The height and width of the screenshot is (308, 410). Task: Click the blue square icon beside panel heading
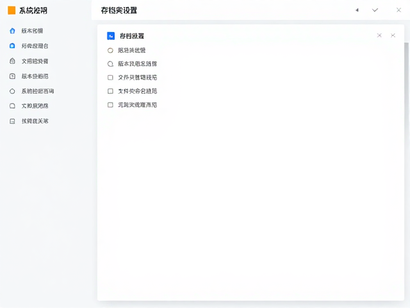pos(111,36)
